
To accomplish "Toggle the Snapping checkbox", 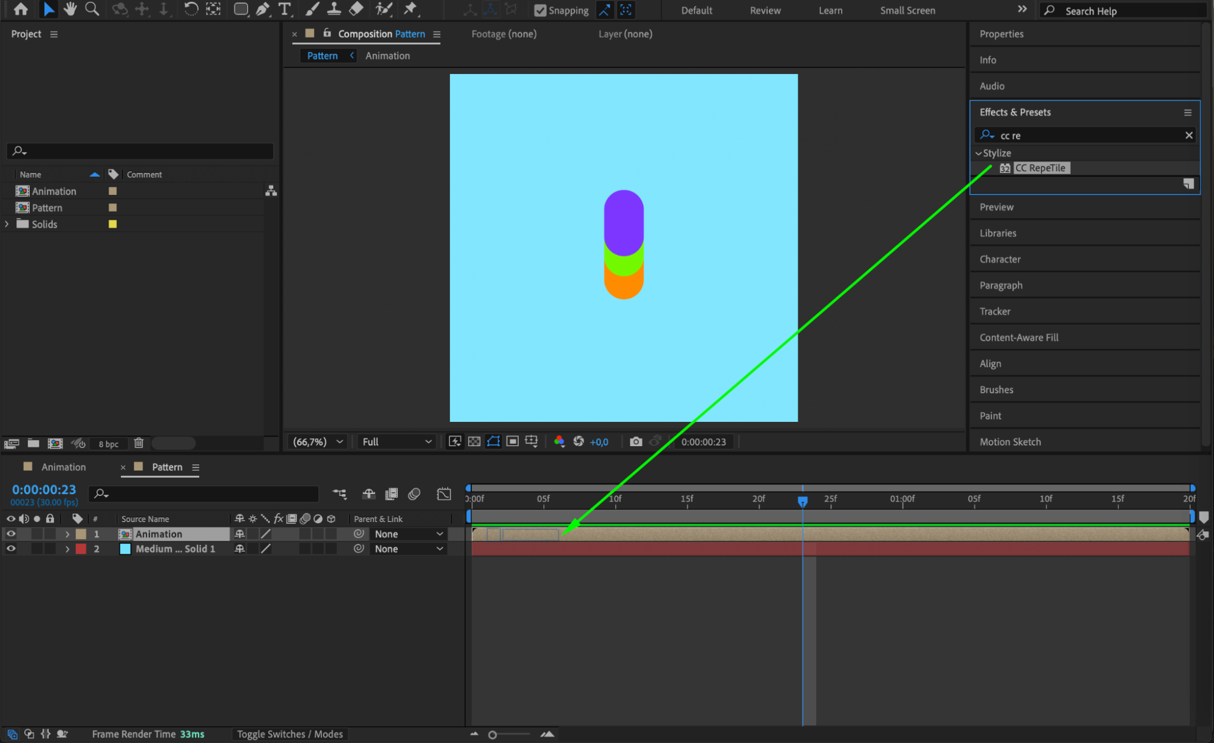I will pyautogui.click(x=540, y=10).
